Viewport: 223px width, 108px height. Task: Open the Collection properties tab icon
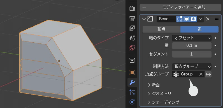coord(132,60)
